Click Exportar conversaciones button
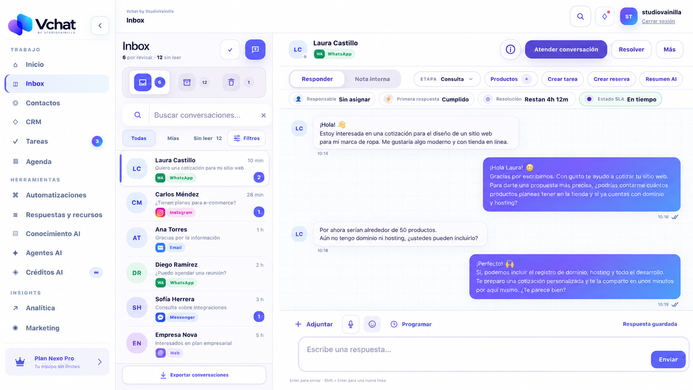The height and width of the screenshot is (390, 693). [194, 375]
